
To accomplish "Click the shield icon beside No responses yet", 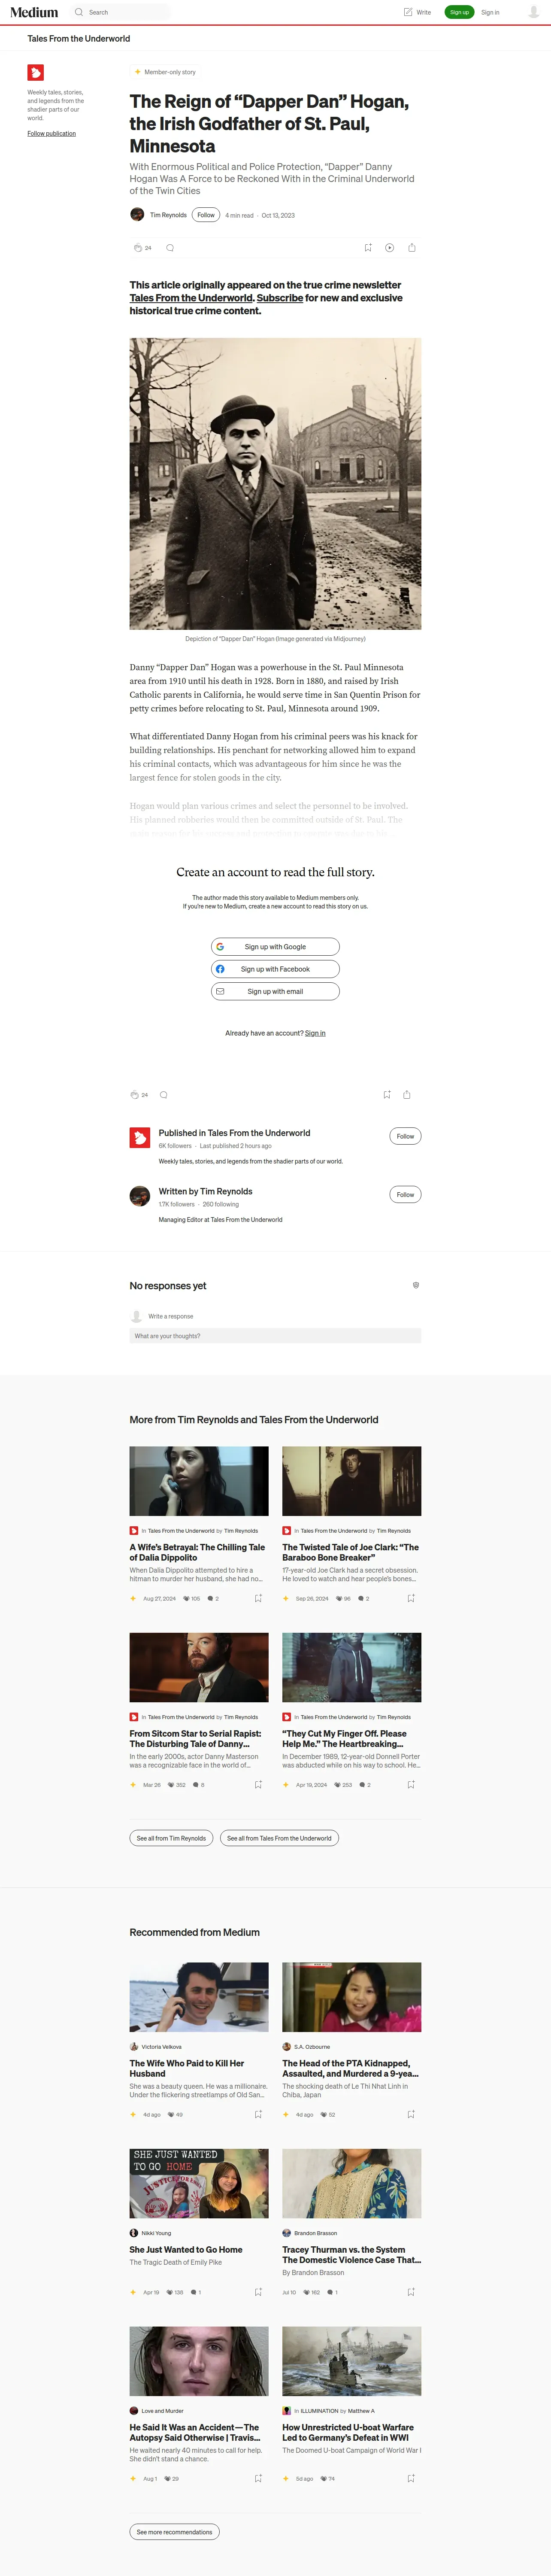I will point(416,1285).
